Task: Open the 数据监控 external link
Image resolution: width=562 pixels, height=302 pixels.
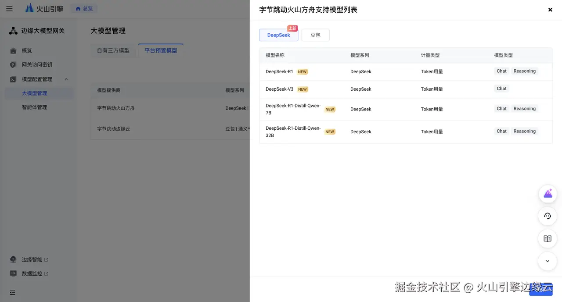Action: click(x=35, y=274)
